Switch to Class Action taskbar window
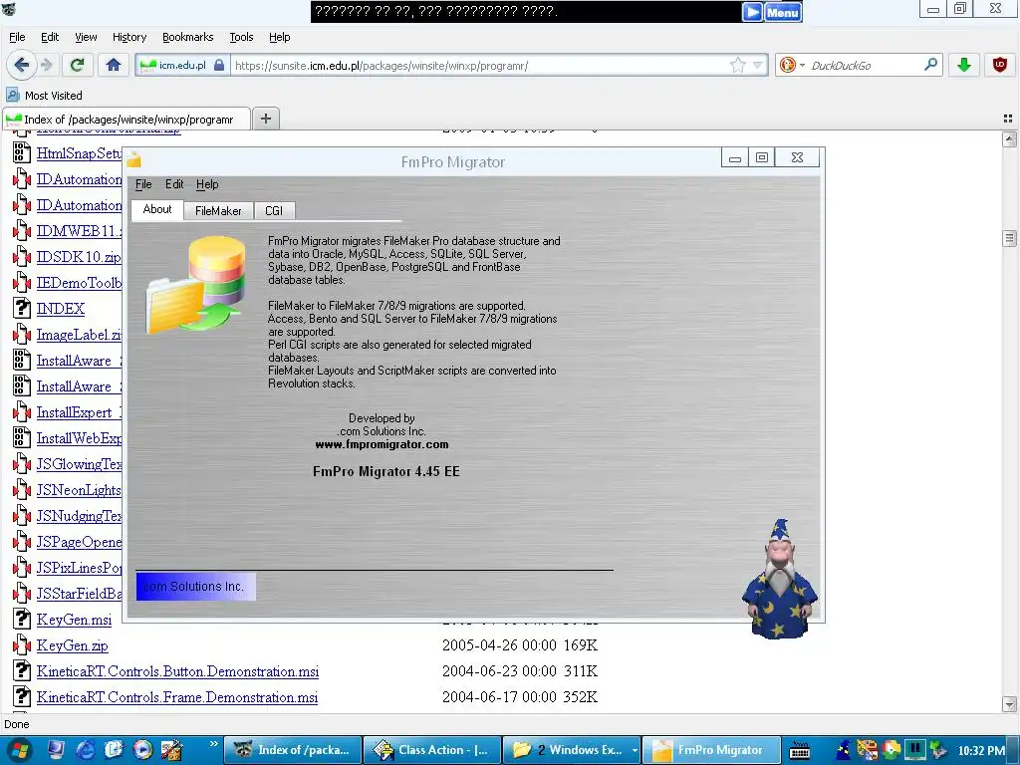The height and width of the screenshot is (765, 1020). click(x=432, y=750)
